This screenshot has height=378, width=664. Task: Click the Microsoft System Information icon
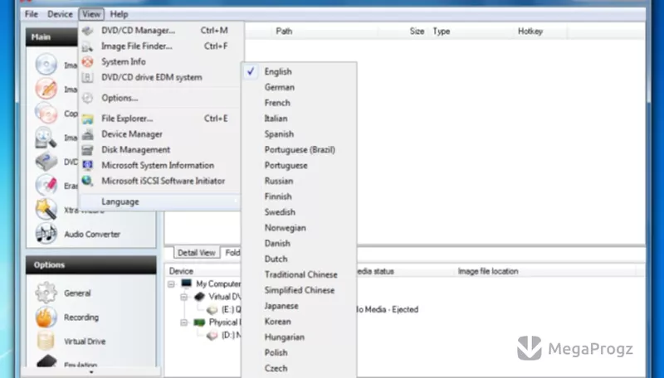[x=88, y=165]
